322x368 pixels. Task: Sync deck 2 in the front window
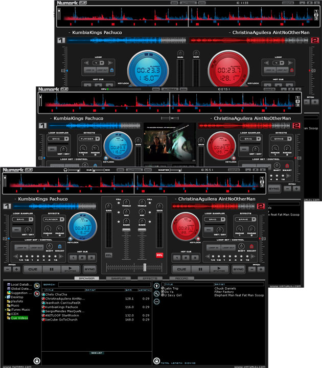point(239,269)
